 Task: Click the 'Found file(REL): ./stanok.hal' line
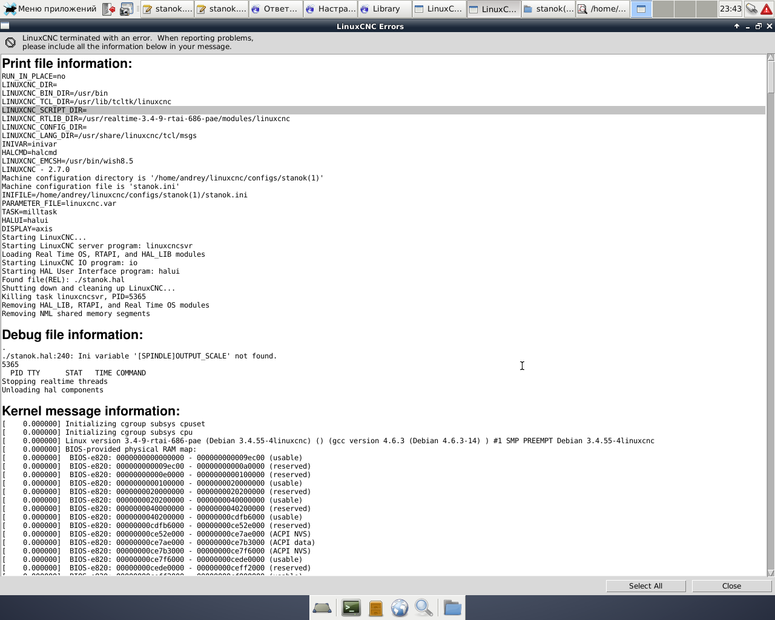(x=63, y=280)
